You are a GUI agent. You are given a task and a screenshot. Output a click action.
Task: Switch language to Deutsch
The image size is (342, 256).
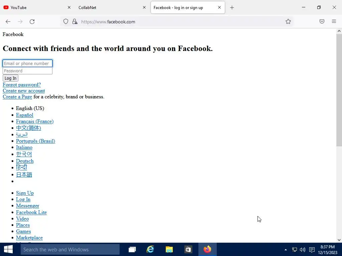[25, 161]
